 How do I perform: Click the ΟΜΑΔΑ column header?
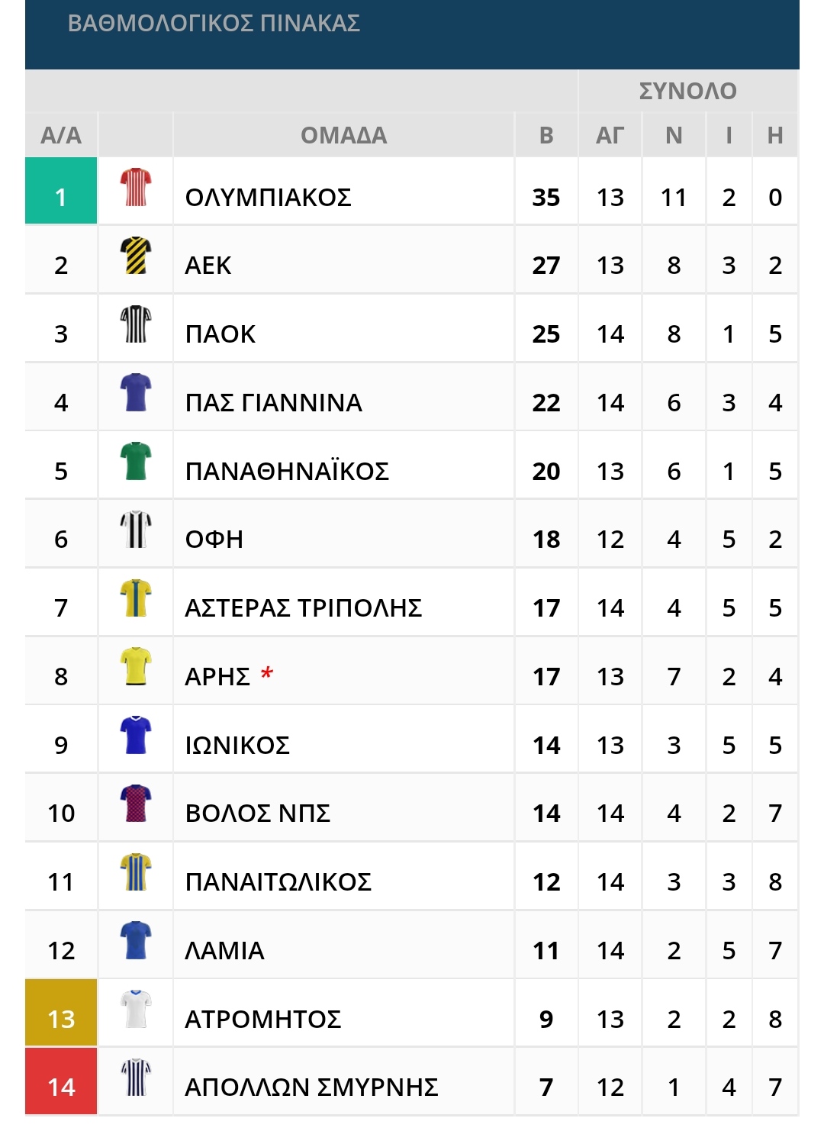[x=344, y=135]
